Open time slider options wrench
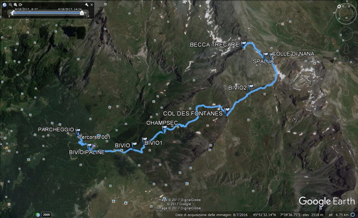 pyautogui.click(x=87, y=5)
